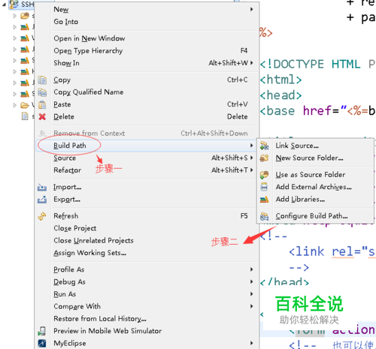Open the Show In submenu arrow
The height and width of the screenshot is (349, 376).
click(251, 63)
